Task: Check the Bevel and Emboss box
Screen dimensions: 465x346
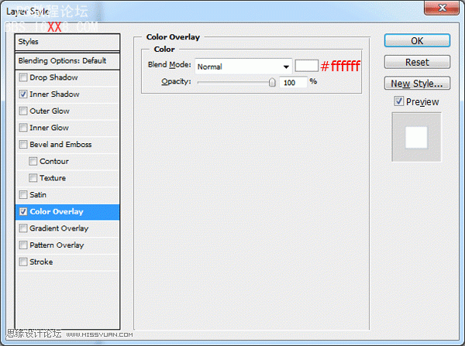Action: tap(22, 144)
